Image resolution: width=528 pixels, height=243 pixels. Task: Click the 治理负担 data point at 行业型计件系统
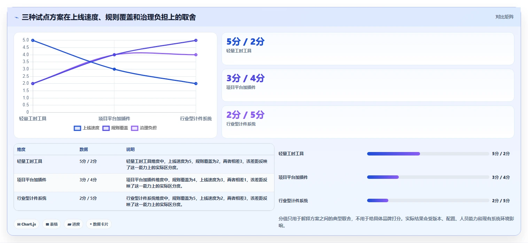[x=196, y=55]
